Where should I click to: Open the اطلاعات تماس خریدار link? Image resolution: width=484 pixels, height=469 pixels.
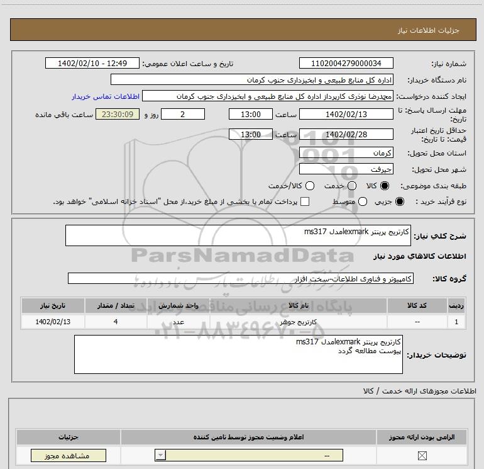(106, 96)
